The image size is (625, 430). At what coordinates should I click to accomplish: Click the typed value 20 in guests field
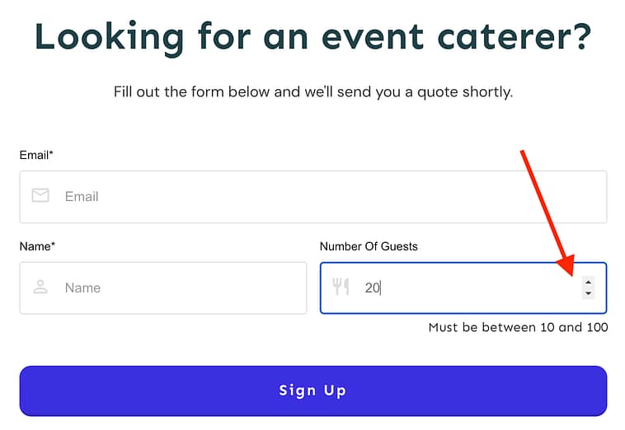[372, 288]
